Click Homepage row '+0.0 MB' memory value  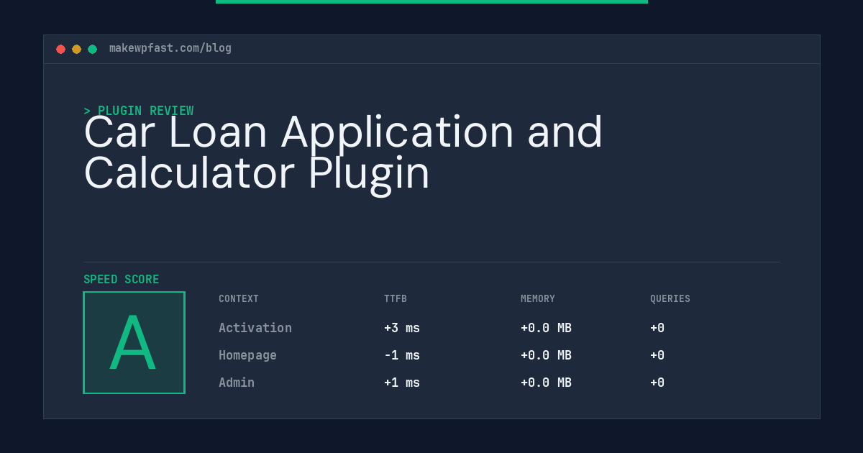point(546,355)
